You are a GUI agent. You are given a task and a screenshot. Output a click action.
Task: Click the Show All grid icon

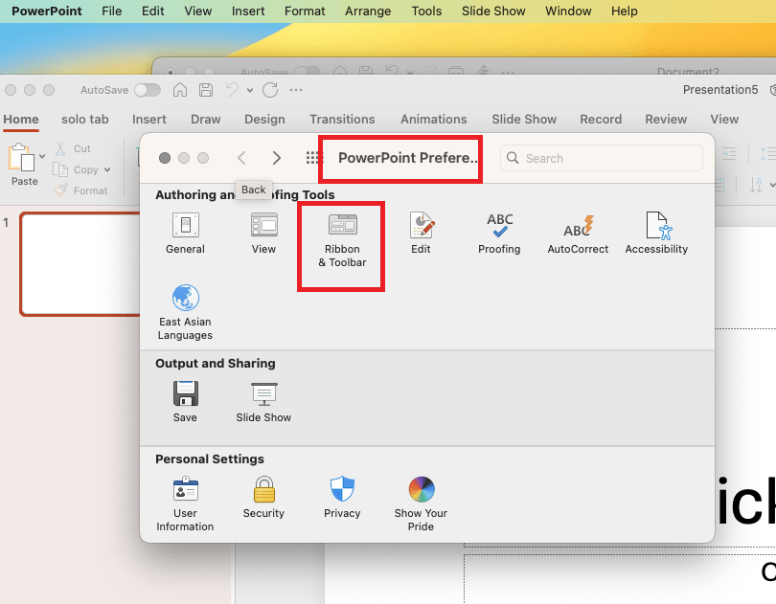tap(314, 158)
